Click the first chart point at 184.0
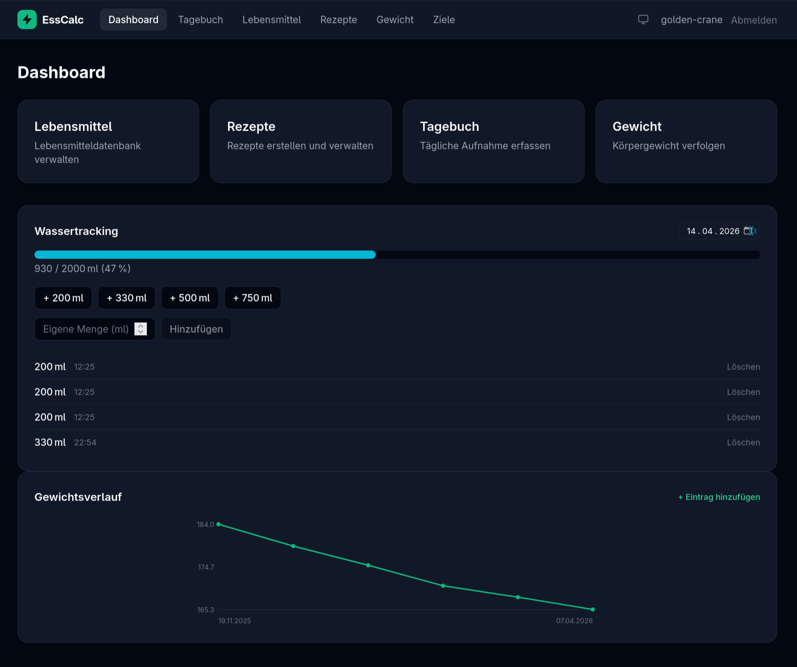 point(218,524)
